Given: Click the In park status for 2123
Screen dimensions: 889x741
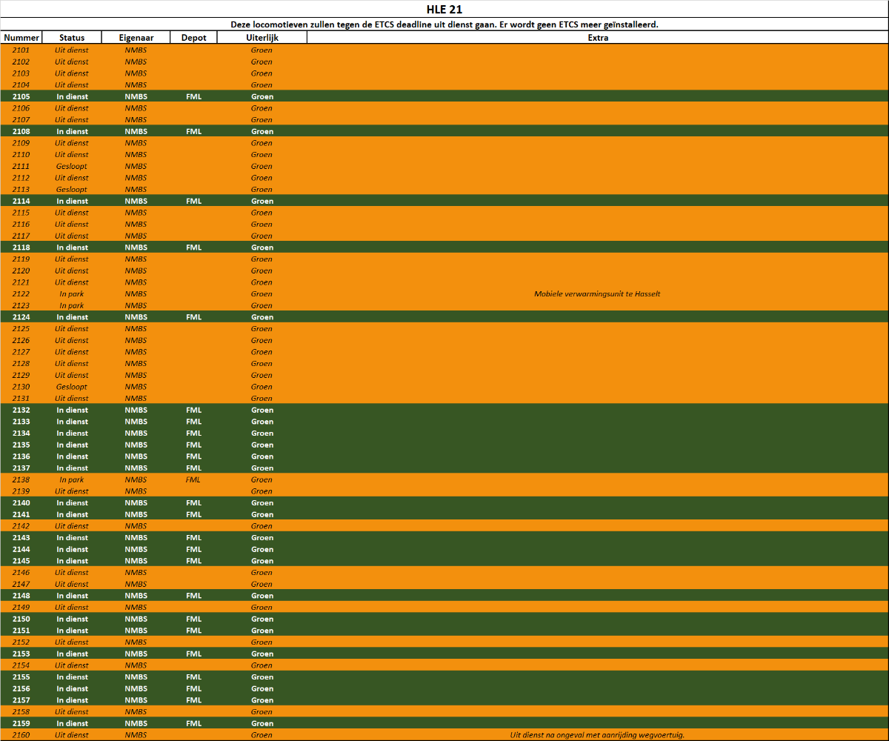Looking at the screenshot, I should point(72,305).
